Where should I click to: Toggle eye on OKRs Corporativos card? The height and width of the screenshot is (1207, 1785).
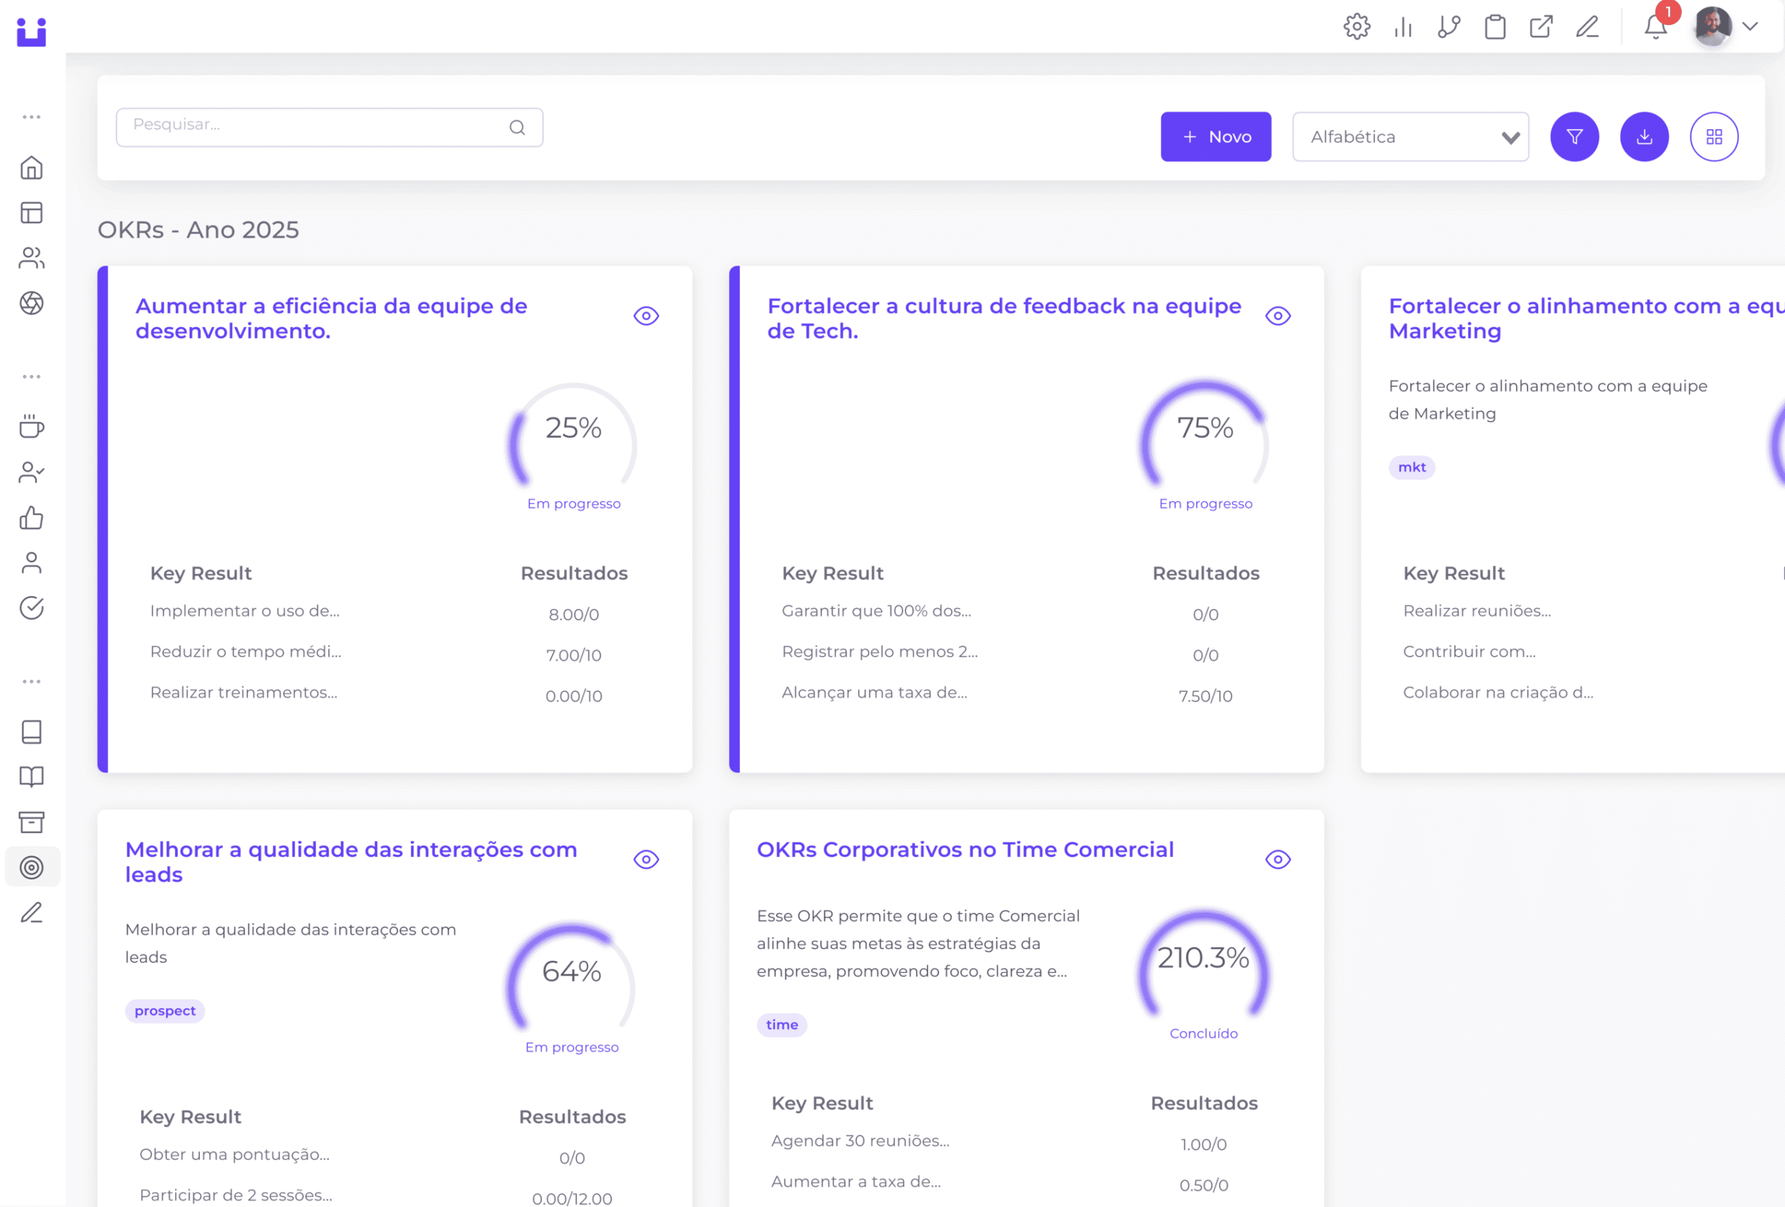click(x=1277, y=859)
